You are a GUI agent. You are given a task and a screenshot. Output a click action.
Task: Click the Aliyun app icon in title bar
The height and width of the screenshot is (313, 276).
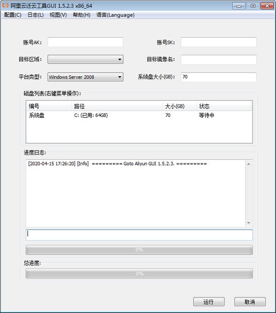6,6
